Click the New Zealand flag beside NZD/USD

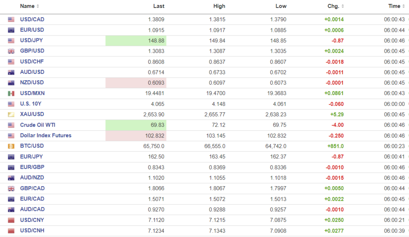pyautogui.click(x=11, y=83)
